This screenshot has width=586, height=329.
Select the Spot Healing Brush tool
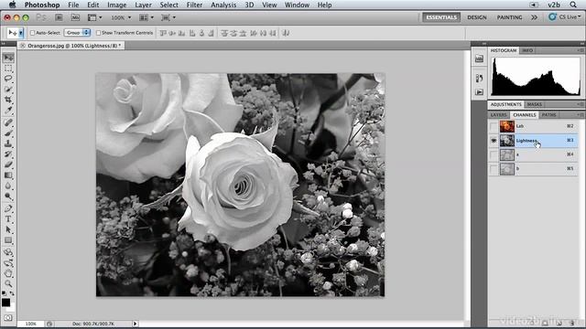(x=8, y=122)
